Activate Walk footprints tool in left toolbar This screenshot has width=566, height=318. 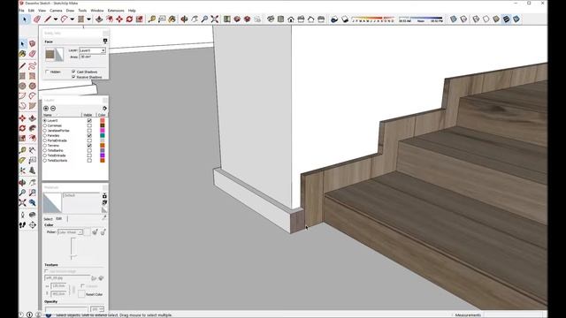click(22, 224)
